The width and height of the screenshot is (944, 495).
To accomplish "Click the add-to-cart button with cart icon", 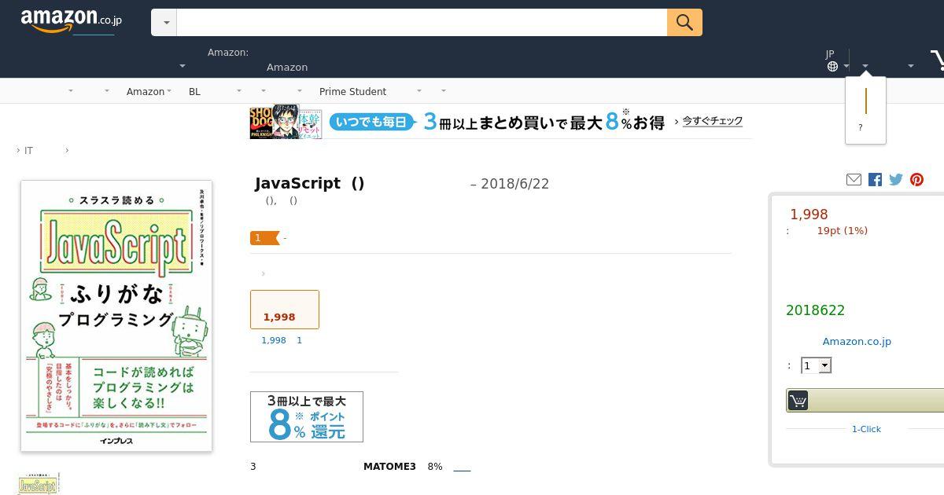I will 865,401.
